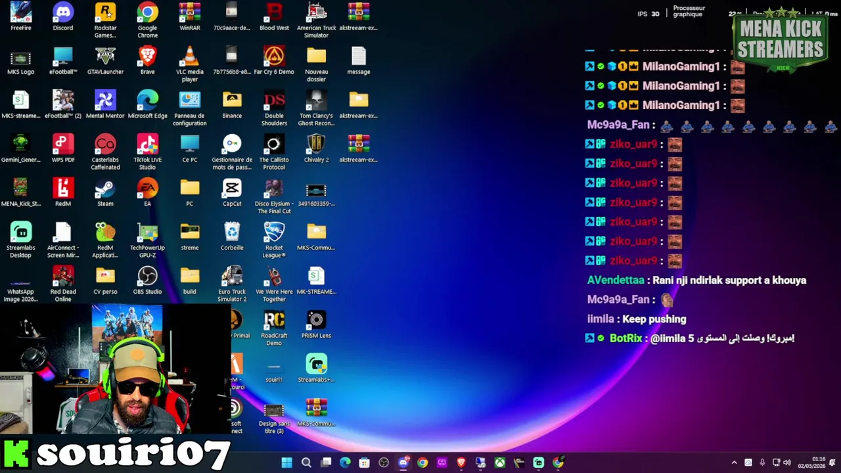Select the message text file
Image resolution: width=841 pixels, height=473 pixels.
[359, 60]
